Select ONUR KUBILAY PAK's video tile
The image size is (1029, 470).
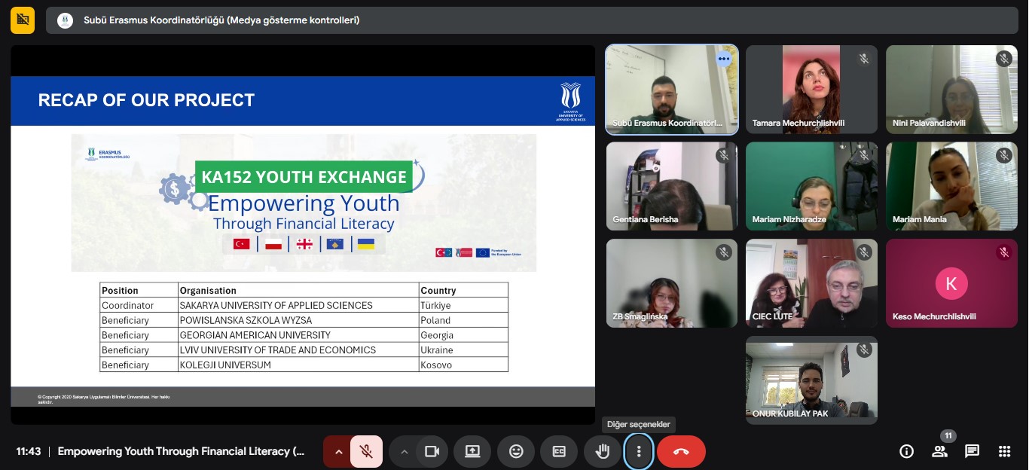pos(811,380)
